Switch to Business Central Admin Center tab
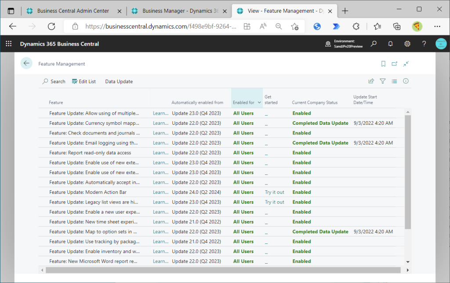450x283 pixels. [x=73, y=11]
